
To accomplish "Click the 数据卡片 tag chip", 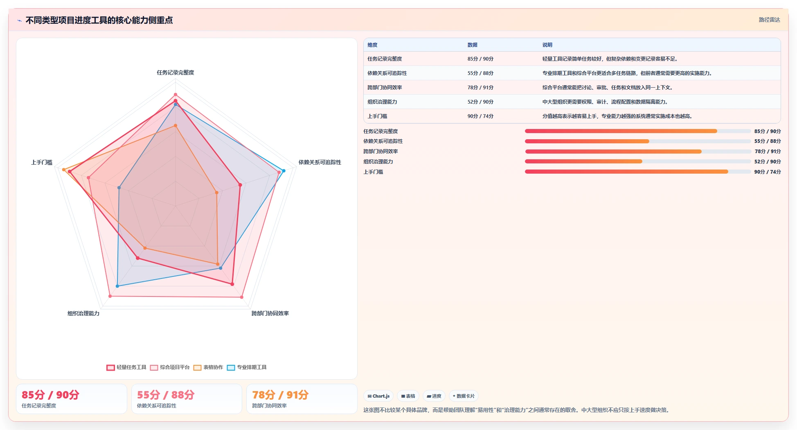I will (464, 396).
